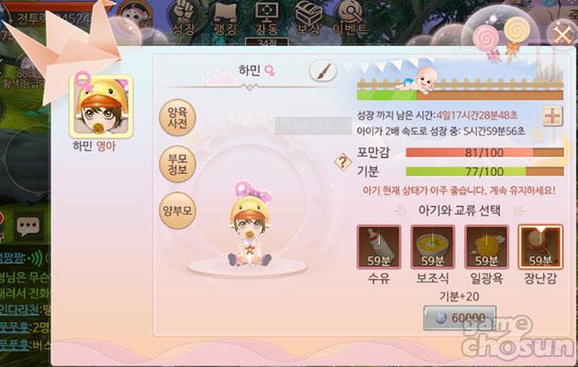This screenshot has width=578, height=367.
Task: Choose the 보조식 baby food bowl icon
Action: click(x=432, y=247)
